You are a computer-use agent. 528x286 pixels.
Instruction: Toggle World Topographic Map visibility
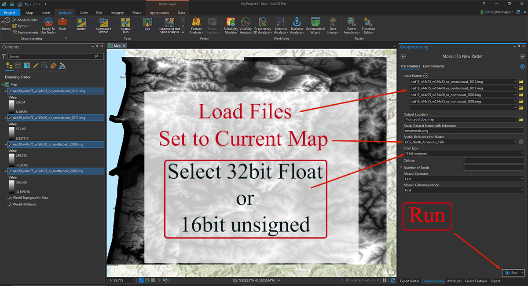pyautogui.click(x=10, y=198)
